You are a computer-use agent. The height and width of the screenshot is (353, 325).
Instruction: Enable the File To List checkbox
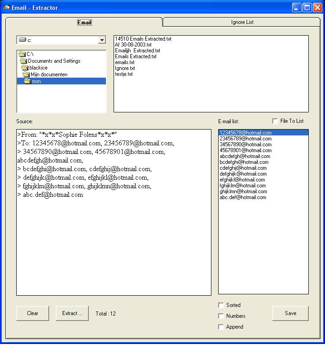275,121
